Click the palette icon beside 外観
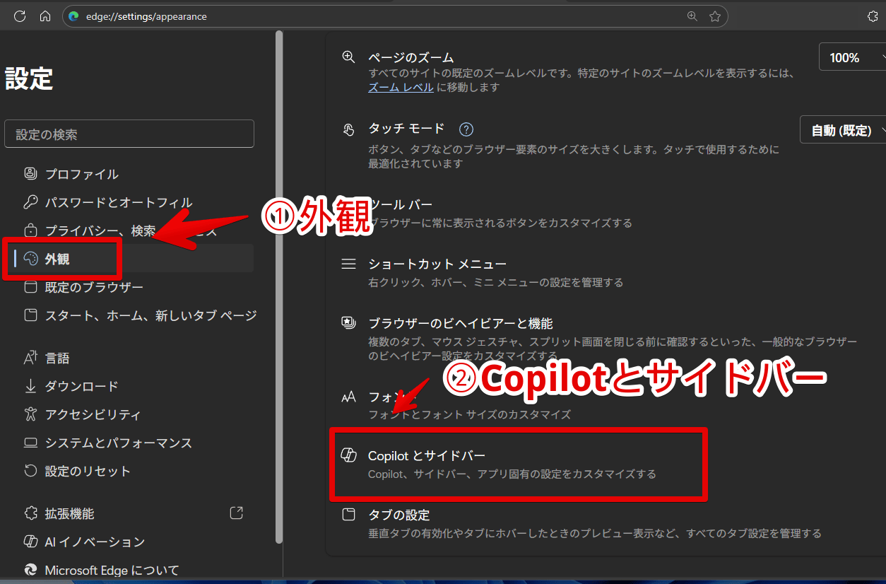The image size is (886, 584). click(x=30, y=259)
